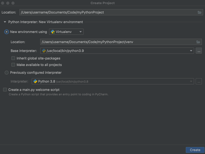Open the Base interpreter dropdown

click(117, 51)
